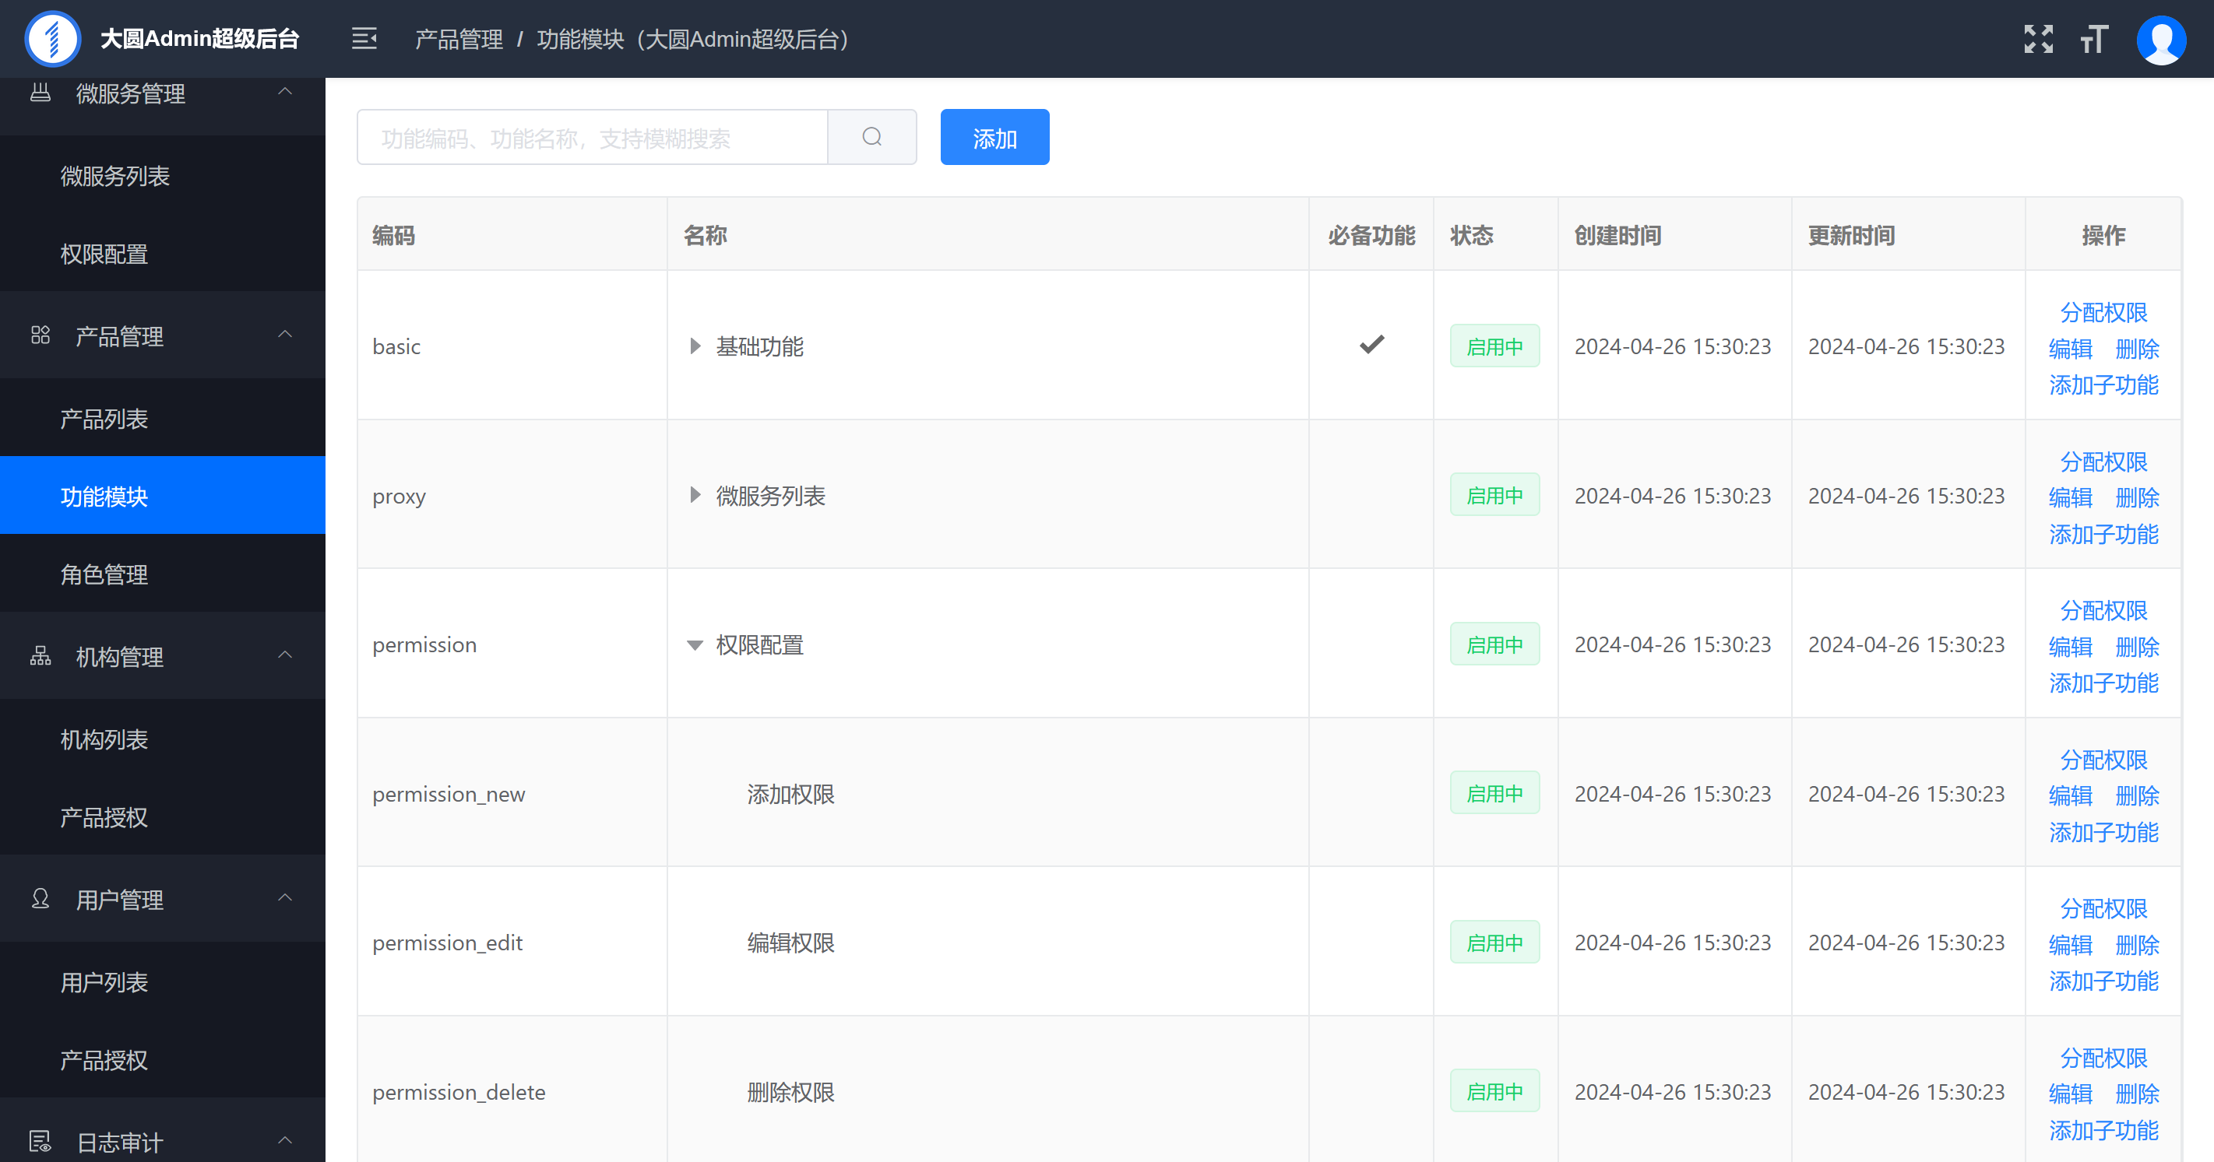Open the user avatar menu
The width and height of the screenshot is (2214, 1162).
(x=2161, y=39)
